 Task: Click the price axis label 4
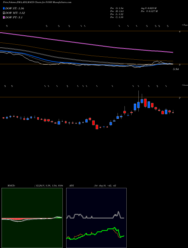point(180,32)
